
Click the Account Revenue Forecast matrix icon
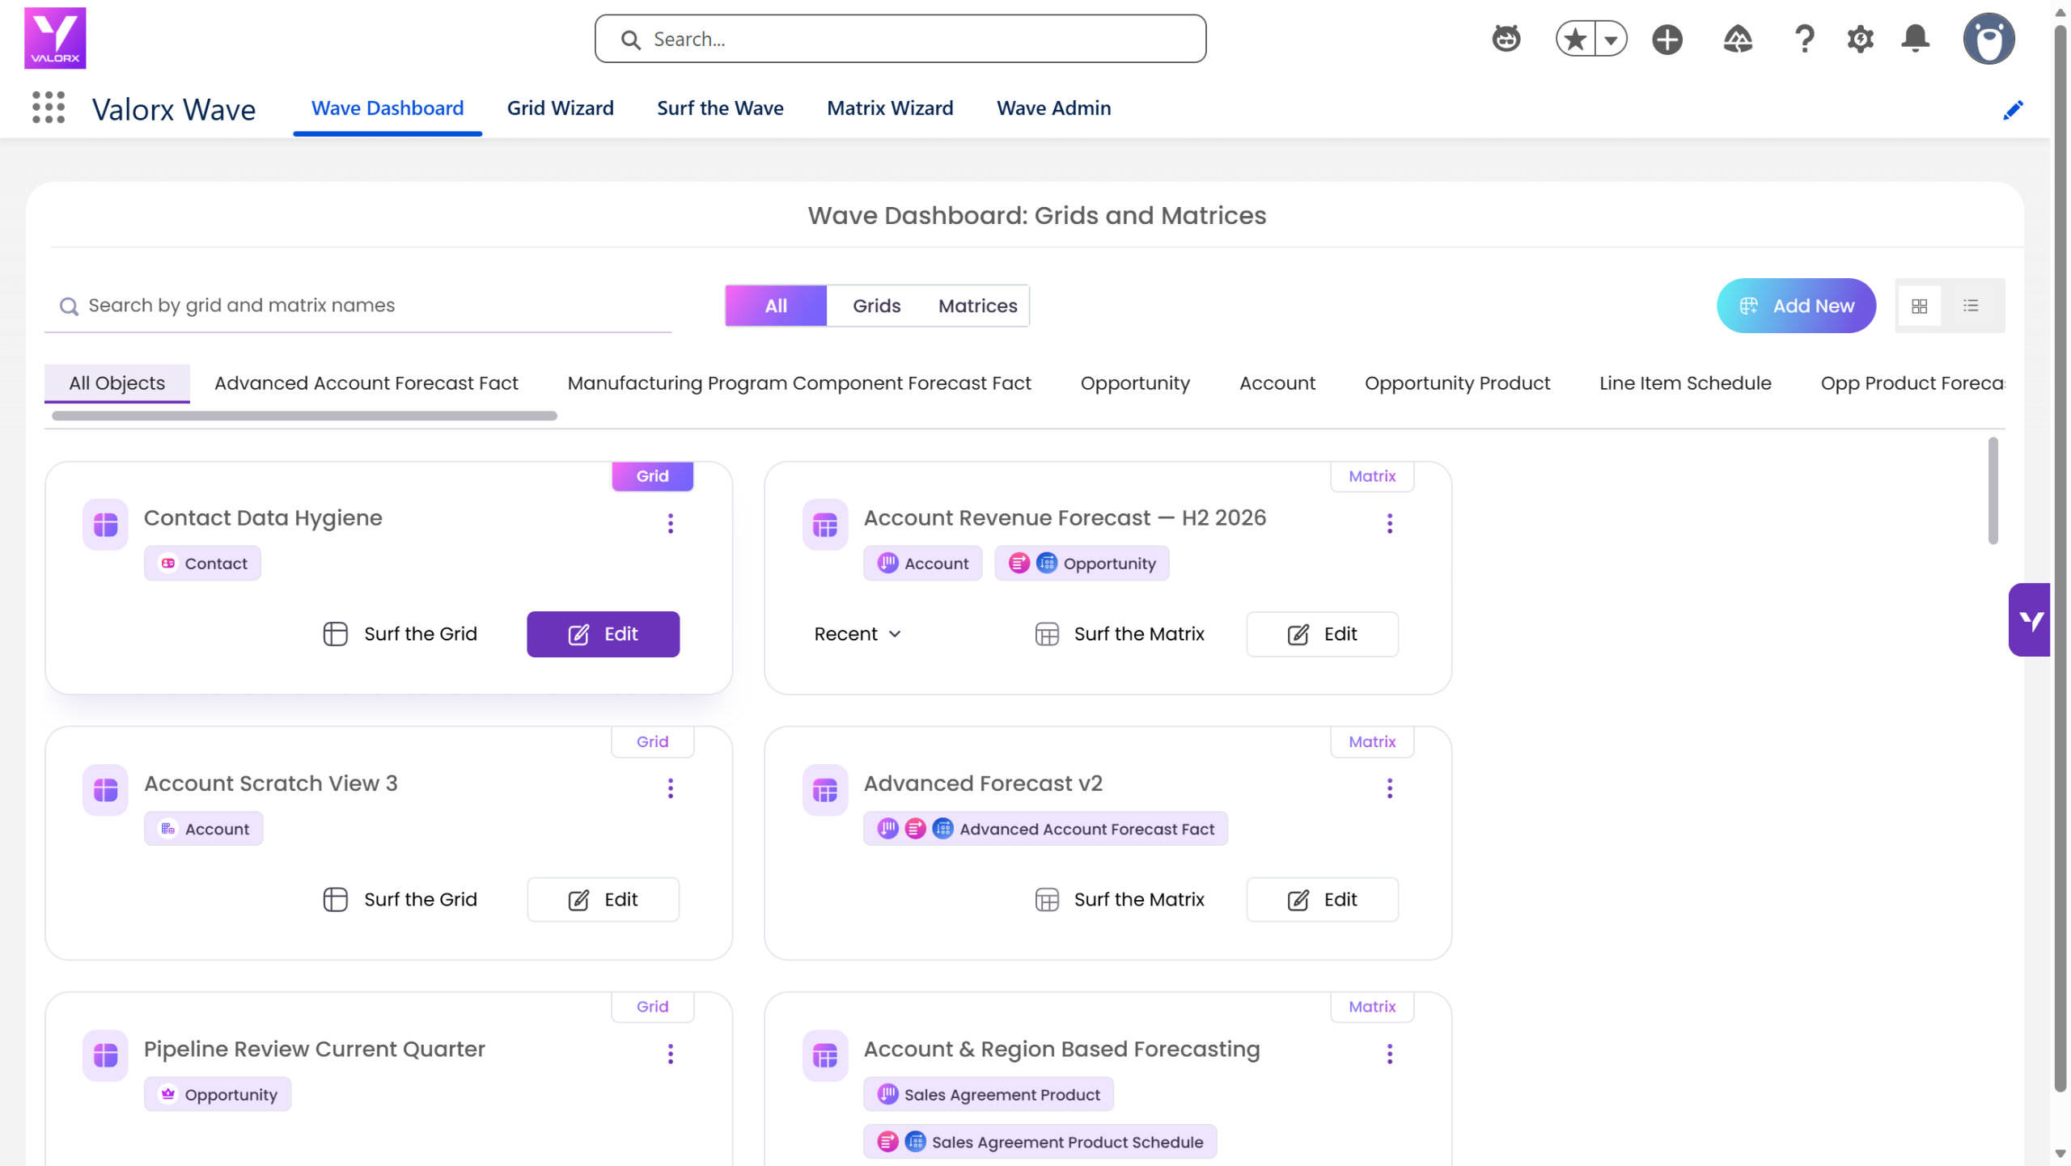click(x=824, y=525)
